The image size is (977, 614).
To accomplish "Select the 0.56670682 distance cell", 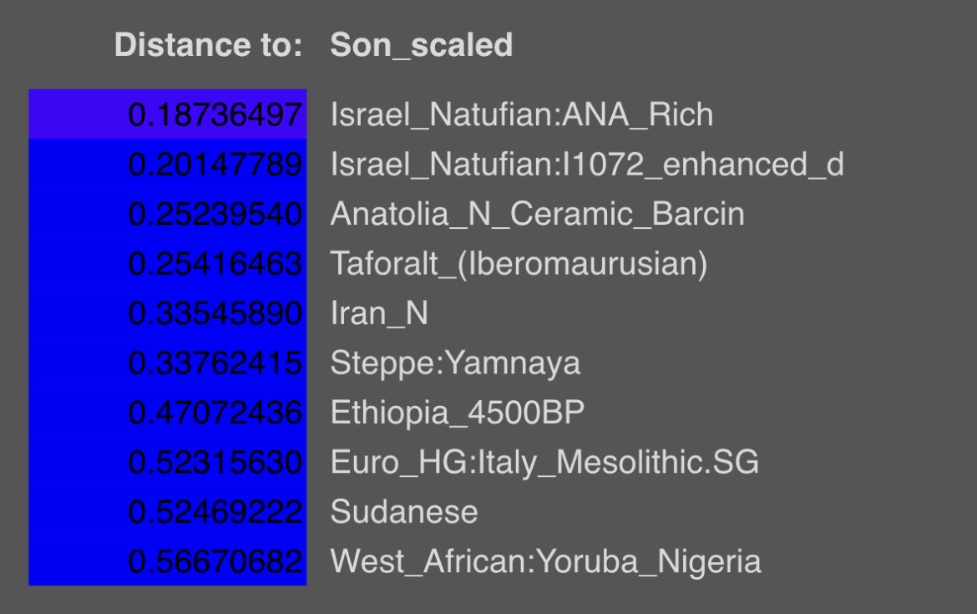I will 168,561.
